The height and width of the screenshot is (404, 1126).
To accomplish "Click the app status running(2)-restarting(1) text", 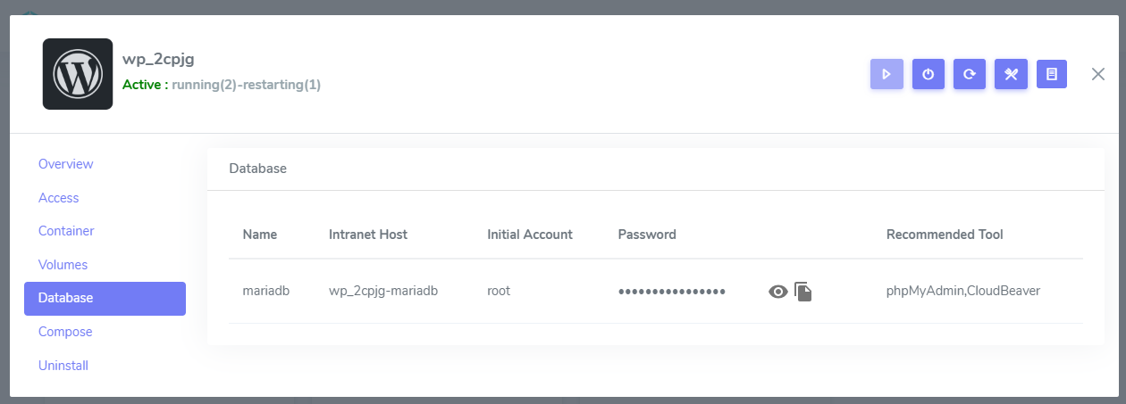I will click(x=246, y=85).
